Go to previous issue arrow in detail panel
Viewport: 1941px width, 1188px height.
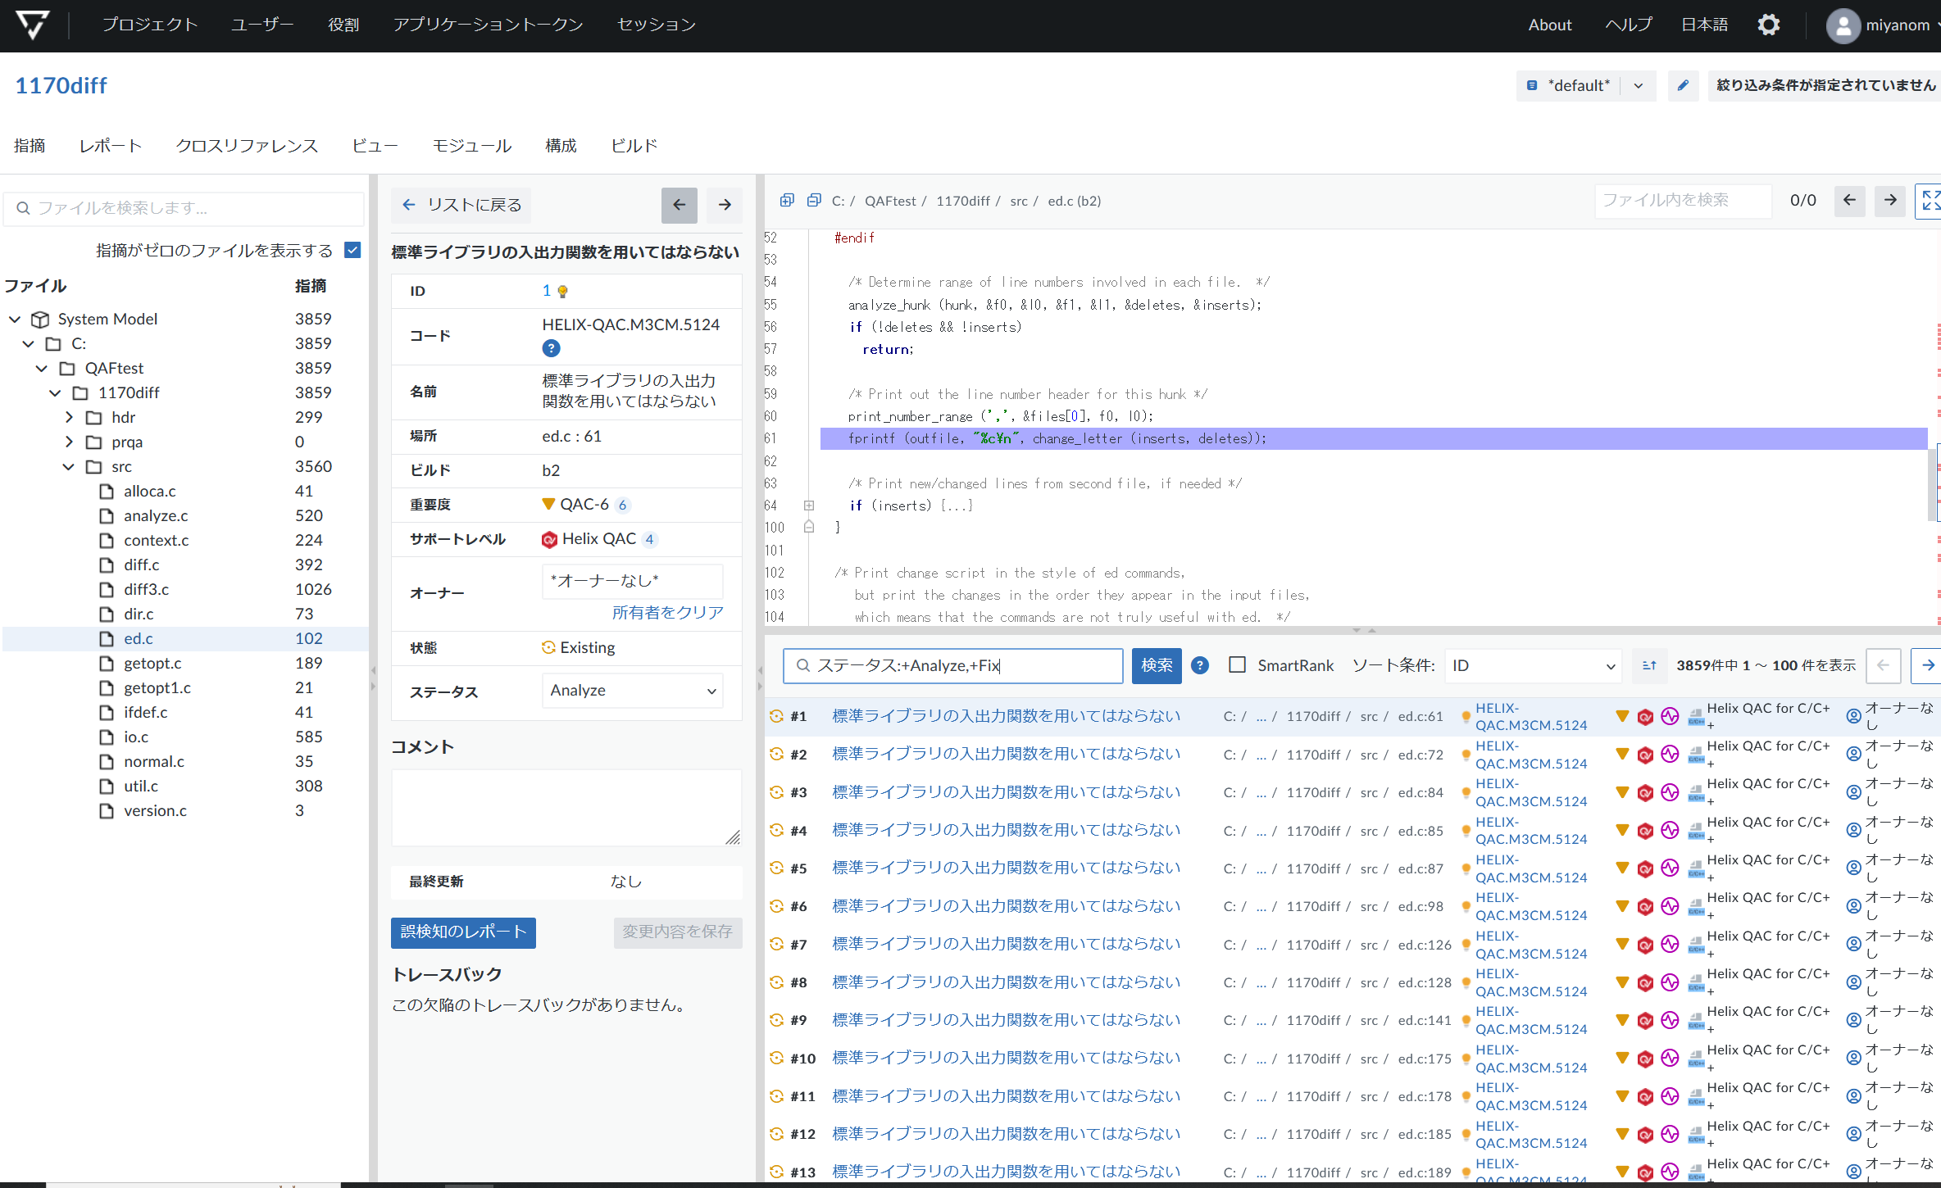click(679, 205)
